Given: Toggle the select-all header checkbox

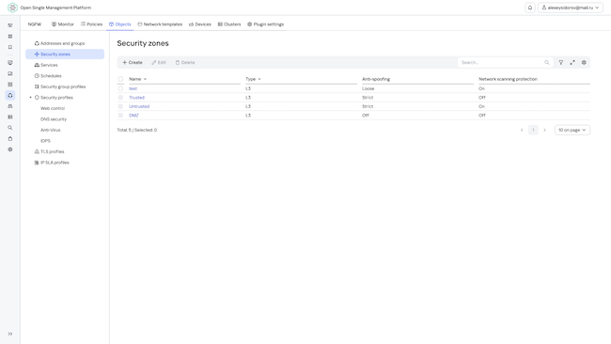Looking at the screenshot, I should 121,79.
